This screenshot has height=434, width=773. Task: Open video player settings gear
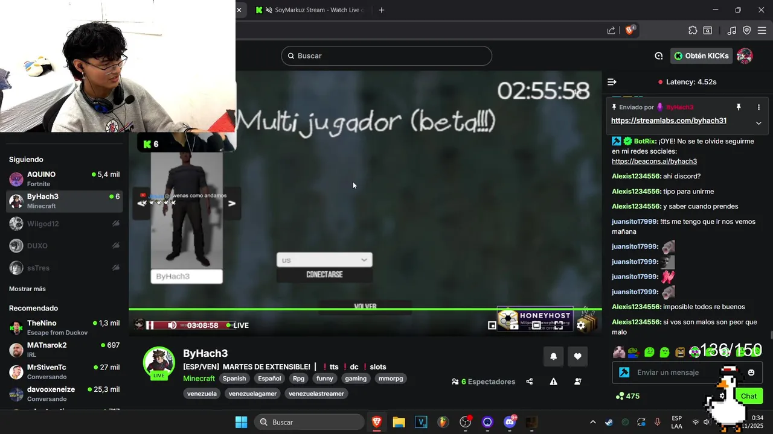pos(581,325)
